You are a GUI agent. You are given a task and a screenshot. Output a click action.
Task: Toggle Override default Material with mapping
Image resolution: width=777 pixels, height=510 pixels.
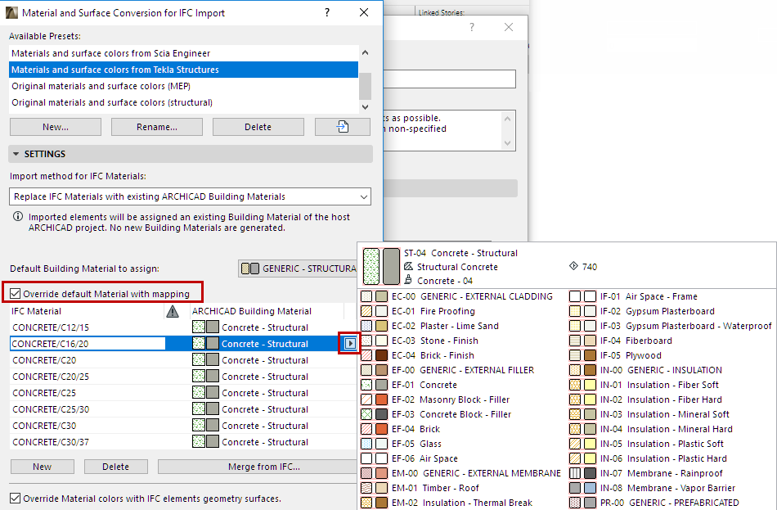pos(16,294)
